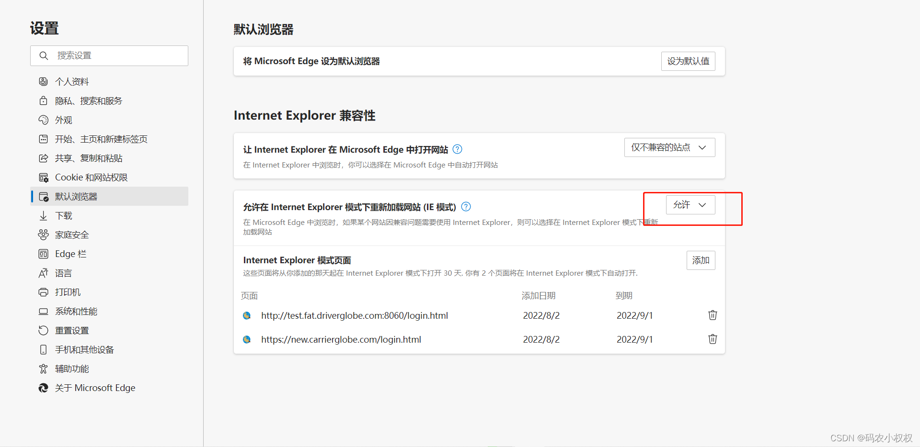This screenshot has width=920, height=447.
Task: Select 下载 in settings sidebar
Action: coord(109,215)
